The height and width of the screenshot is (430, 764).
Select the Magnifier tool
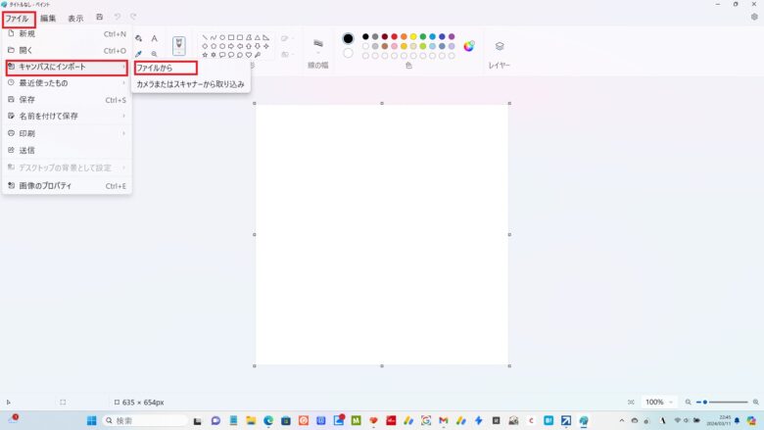[x=154, y=54]
